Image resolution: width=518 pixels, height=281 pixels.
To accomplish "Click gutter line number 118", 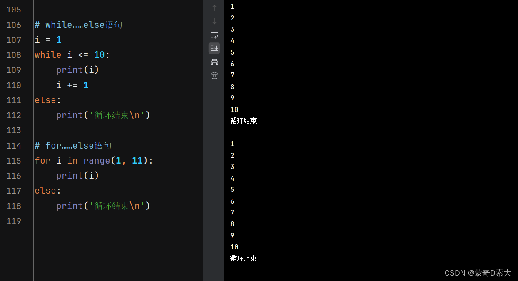I will pos(14,206).
